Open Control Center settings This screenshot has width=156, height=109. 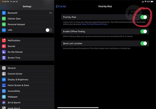click(27, 74)
